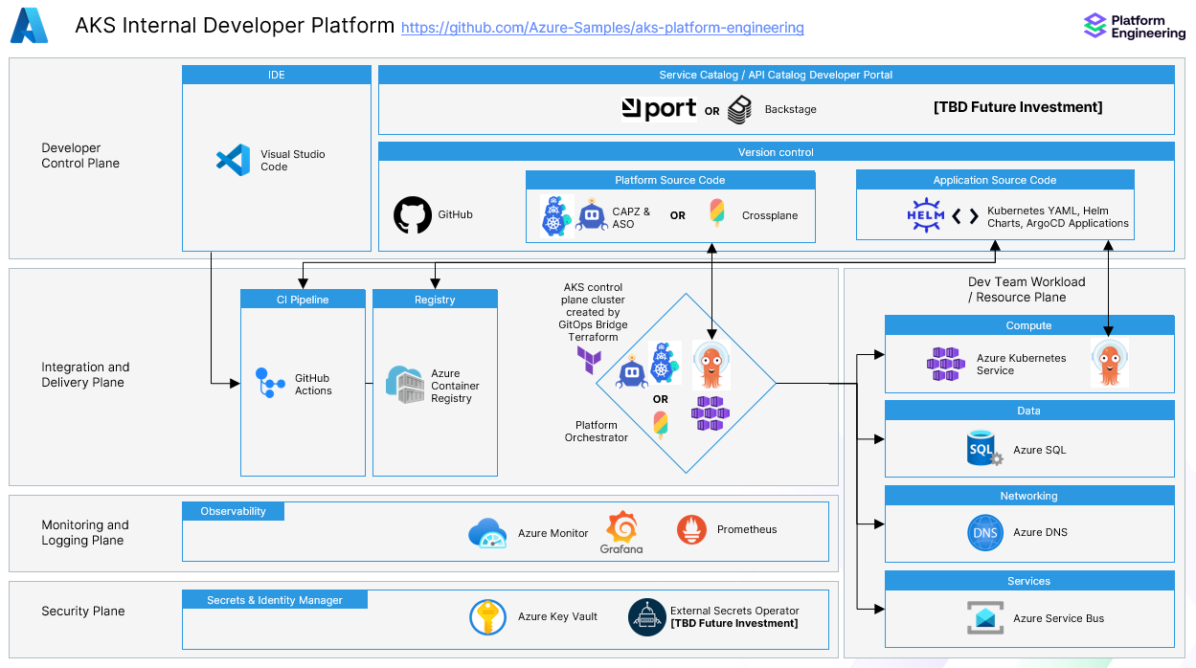Select the Azure Key Vault key icon

(488, 617)
